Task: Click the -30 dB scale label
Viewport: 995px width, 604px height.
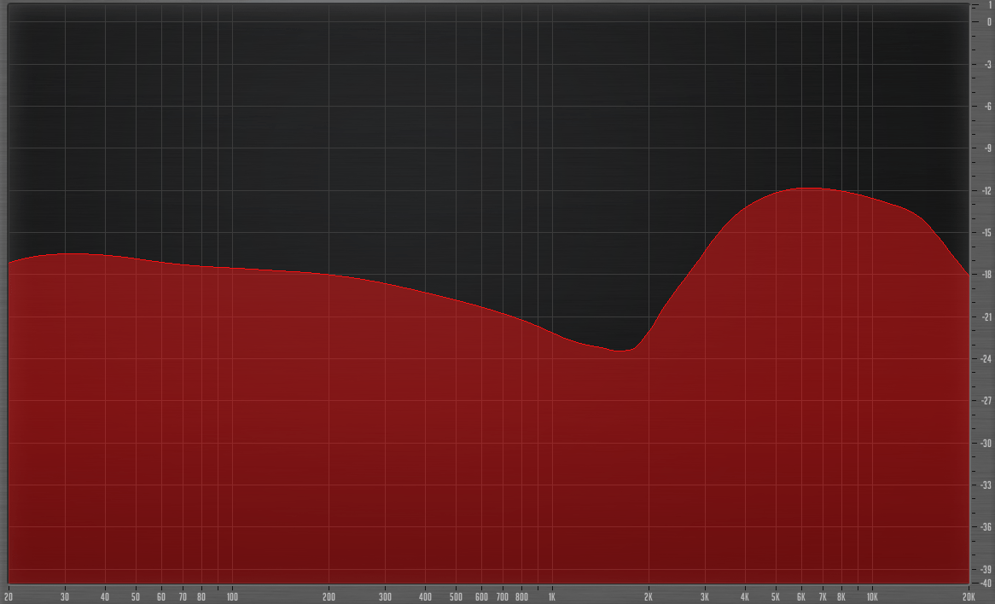Action: tap(985, 444)
